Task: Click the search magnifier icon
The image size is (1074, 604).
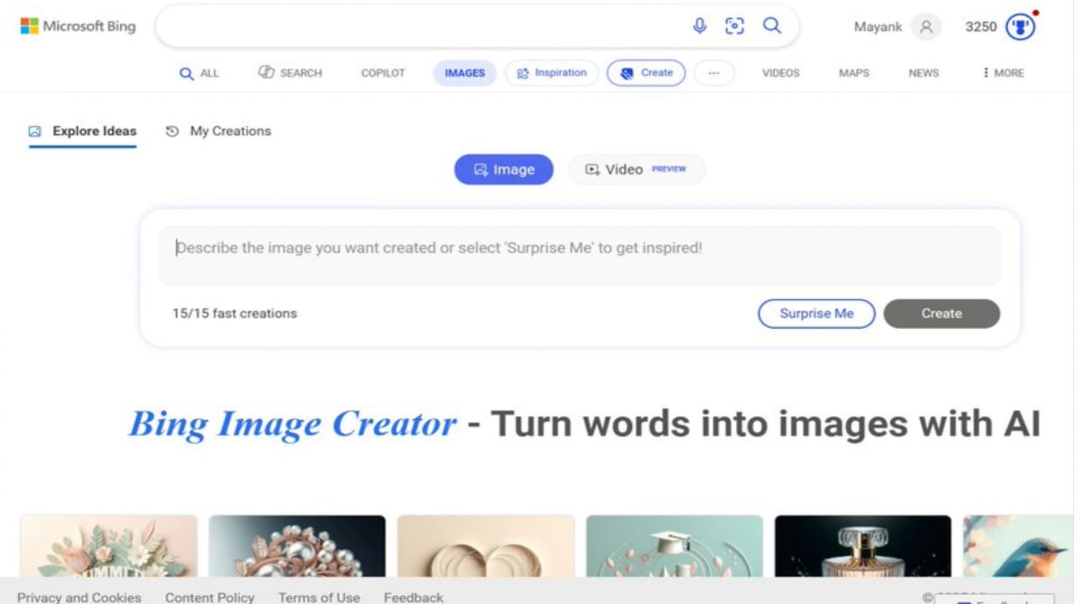Action: [772, 26]
